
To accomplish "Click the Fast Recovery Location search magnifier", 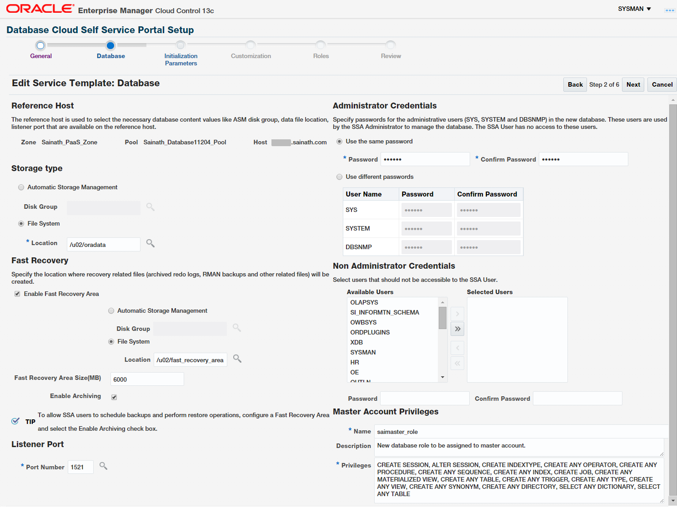I will click(237, 359).
